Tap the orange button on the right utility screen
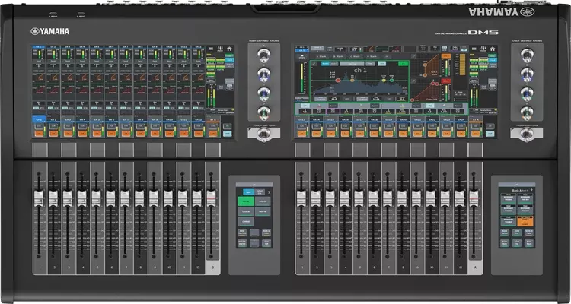 pyautogui.click(x=525, y=221)
